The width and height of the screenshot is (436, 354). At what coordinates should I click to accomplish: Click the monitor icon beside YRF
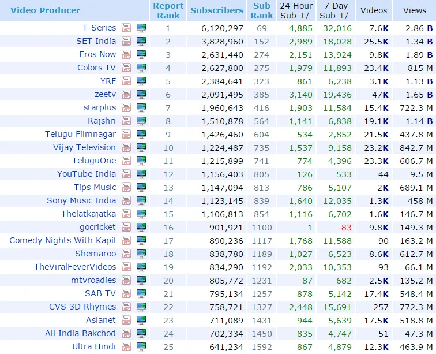click(x=141, y=81)
